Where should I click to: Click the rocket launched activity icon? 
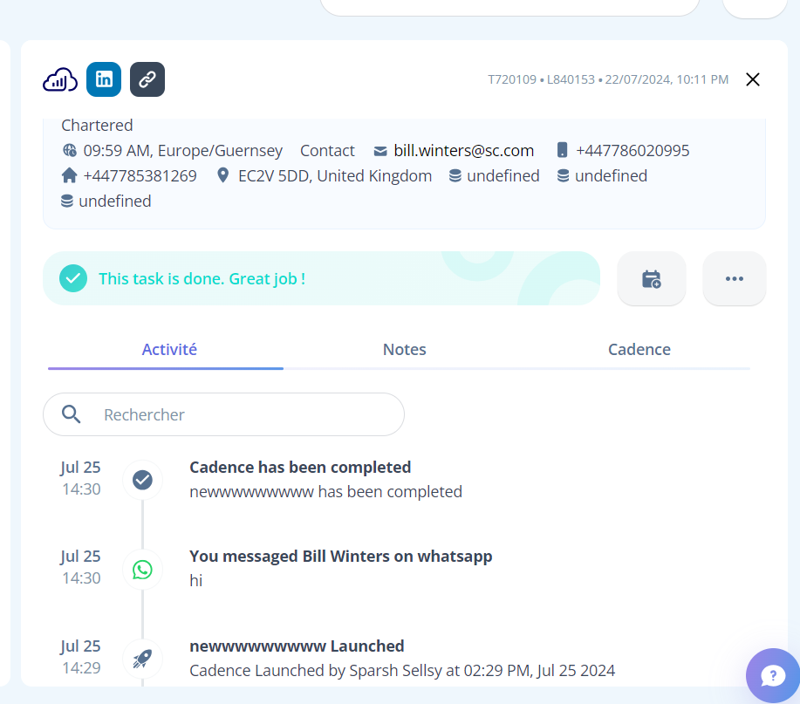click(142, 659)
